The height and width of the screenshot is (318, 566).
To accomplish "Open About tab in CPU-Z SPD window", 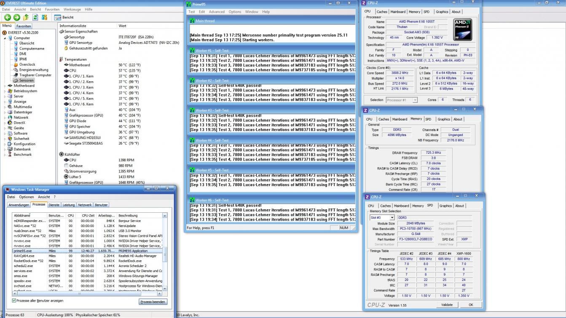I will 459,206.
